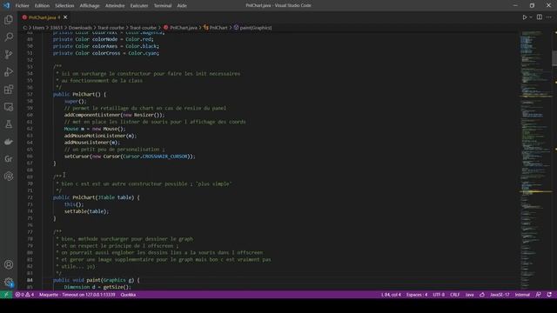The width and height of the screenshot is (557, 313).
Task: Run the Java file with play button
Action: [x=524, y=17]
